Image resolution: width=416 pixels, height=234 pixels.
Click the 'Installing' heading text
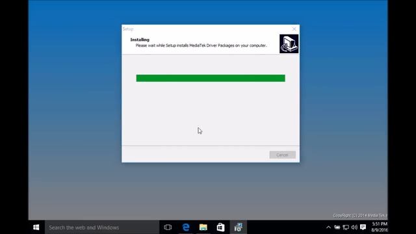140,40
